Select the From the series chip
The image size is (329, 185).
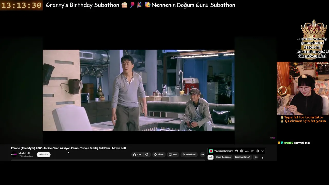point(223,157)
